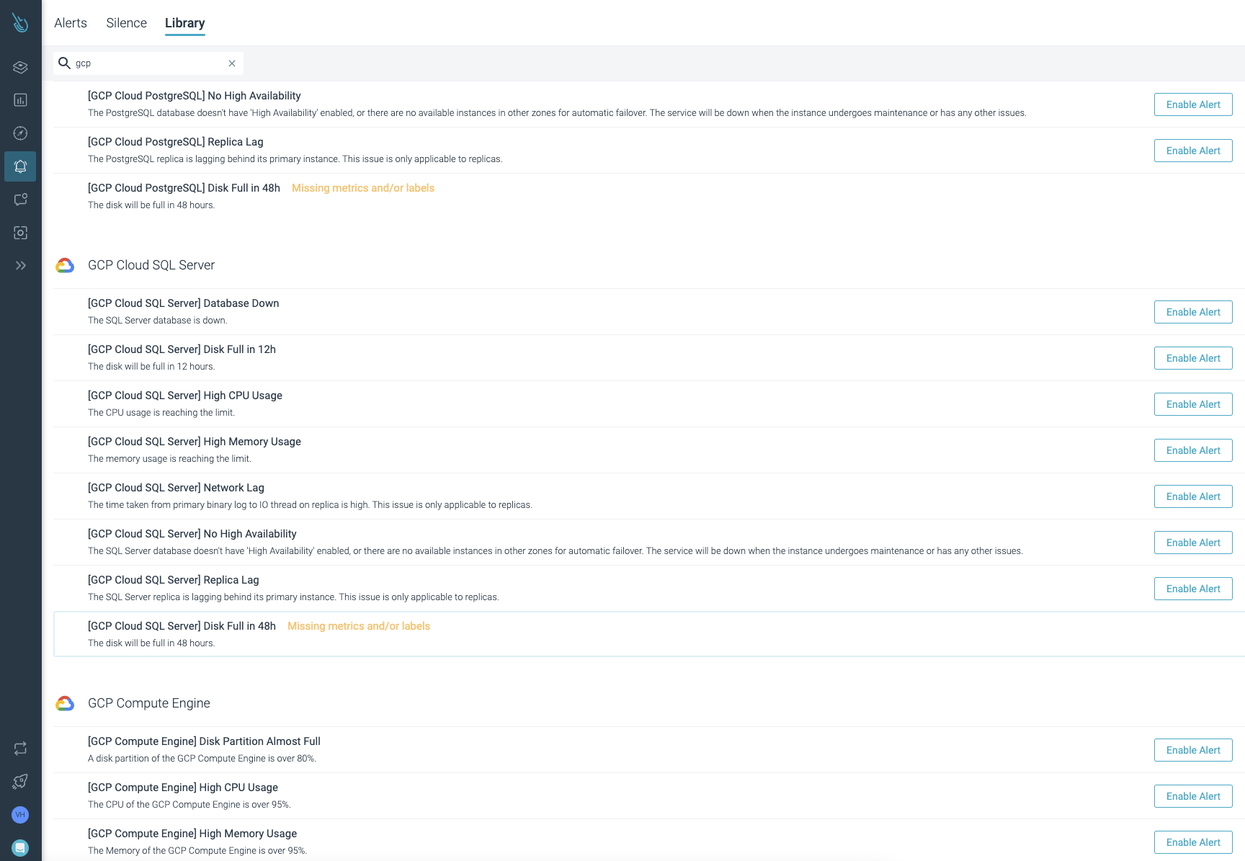Open the captures sidebar icon

[20, 233]
